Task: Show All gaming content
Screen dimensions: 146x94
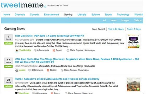Action: 104,20
